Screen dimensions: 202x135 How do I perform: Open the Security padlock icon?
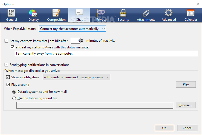123,13
